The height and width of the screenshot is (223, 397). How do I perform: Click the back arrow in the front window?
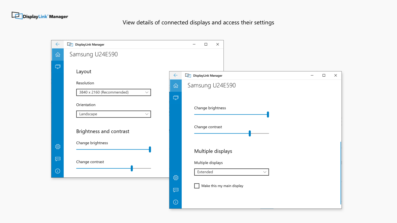[x=176, y=75]
